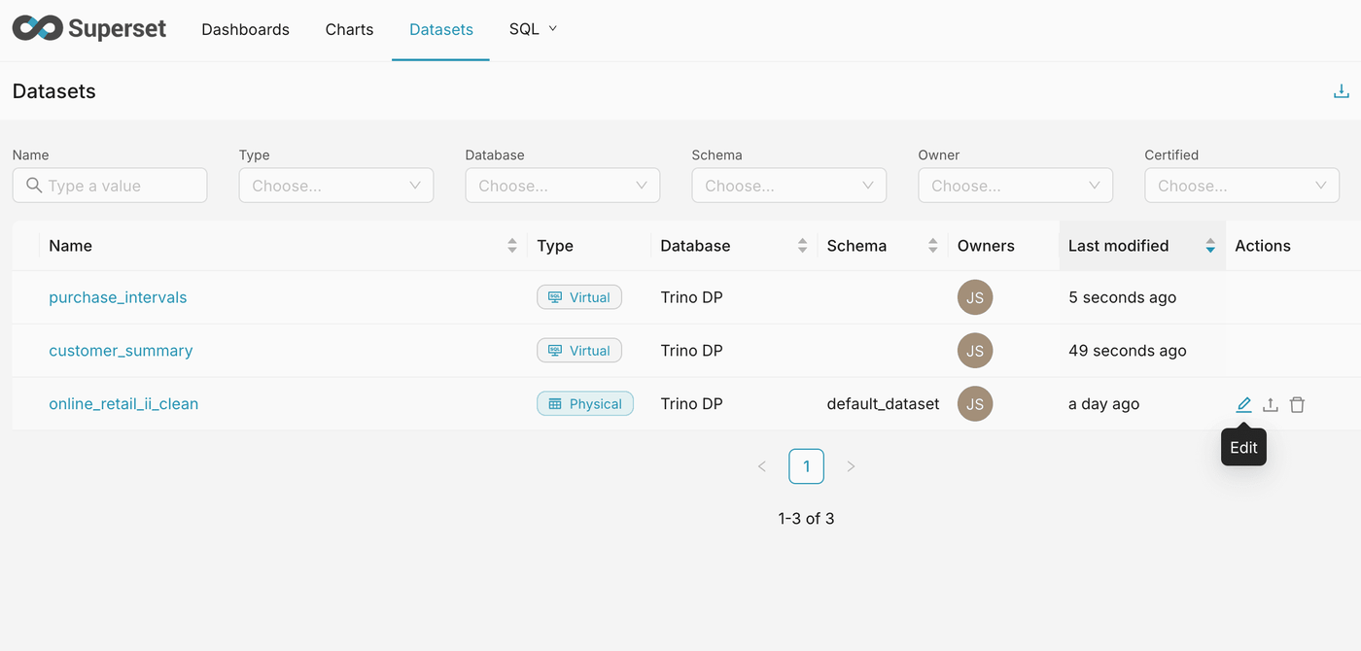The width and height of the screenshot is (1361, 651).
Task: Click the JS owner avatar for customer_summary
Action: click(x=975, y=351)
